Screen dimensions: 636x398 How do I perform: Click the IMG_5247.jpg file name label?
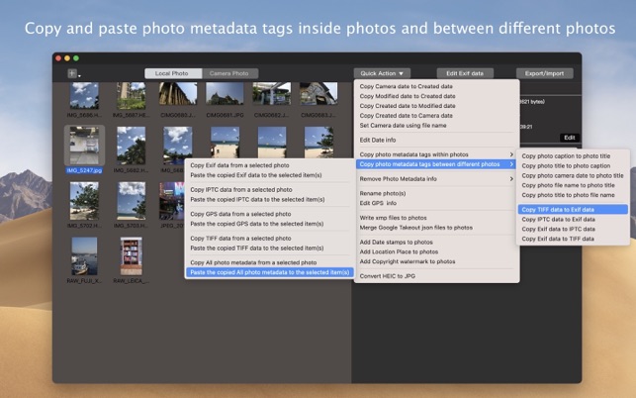point(84,170)
